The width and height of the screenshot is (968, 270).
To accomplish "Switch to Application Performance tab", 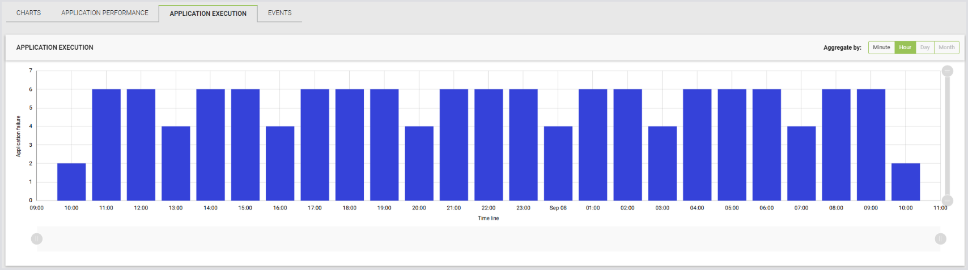I will pyautogui.click(x=105, y=13).
